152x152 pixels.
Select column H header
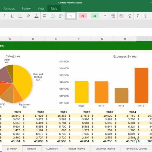click(125, 39)
